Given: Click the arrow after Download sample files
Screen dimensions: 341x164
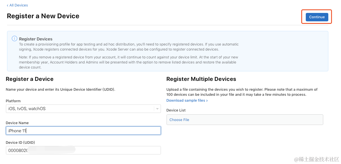Looking at the screenshot, I should click(207, 101).
